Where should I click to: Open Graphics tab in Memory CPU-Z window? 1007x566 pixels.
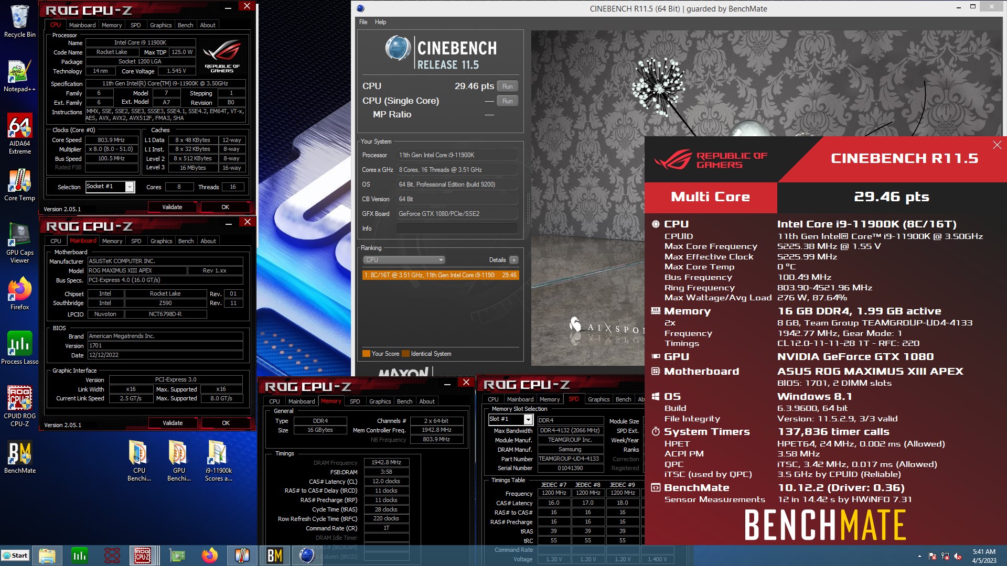click(380, 401)
